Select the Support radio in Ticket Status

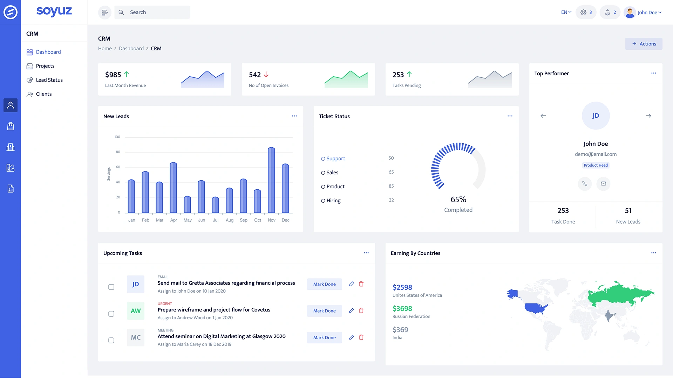pos(323,159)
